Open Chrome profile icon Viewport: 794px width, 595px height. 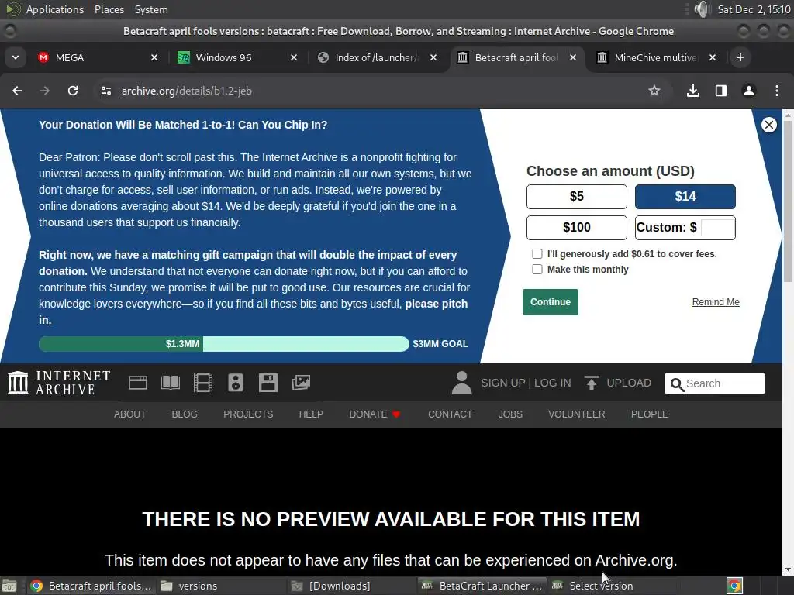tap(749, 91)
